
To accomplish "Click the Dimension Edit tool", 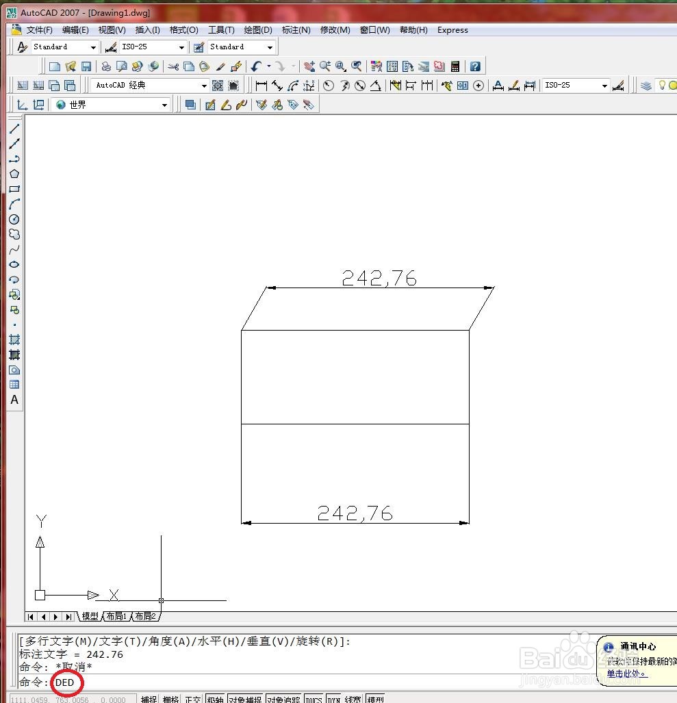I will tap(498, 85).
